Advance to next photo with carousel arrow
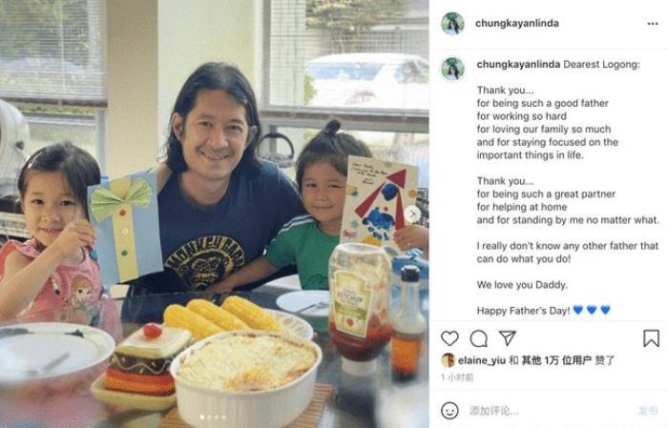 (412, 214)
